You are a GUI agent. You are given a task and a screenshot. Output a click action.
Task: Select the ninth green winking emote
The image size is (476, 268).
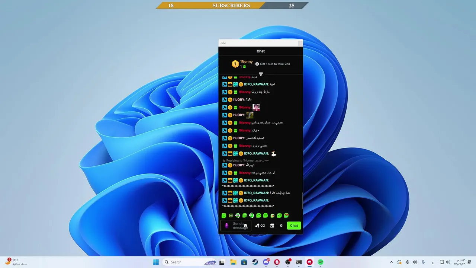point(279,216)
